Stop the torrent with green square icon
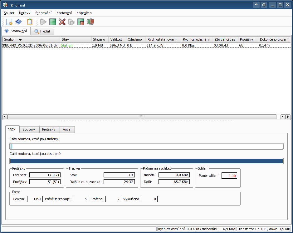The height and width of the screenshot is (233, 293). pos(53,22)
